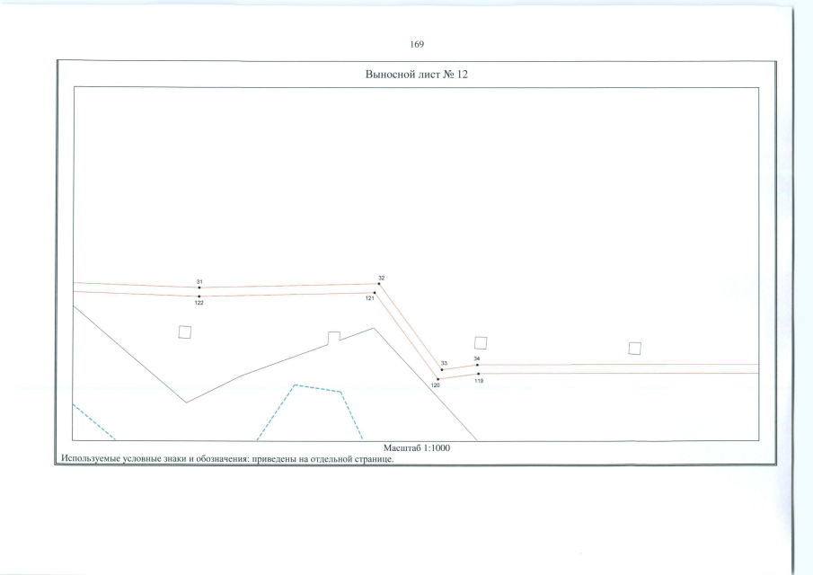Click the rightmost small square symbol
Screen dimensions: 813x575
(x=634, y=348)
